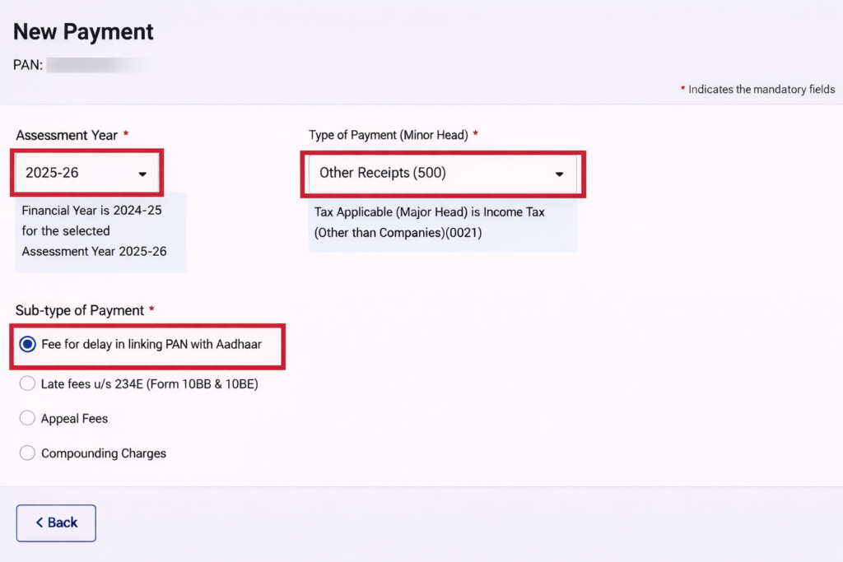Click the Appeal Fees label text
Image resolution: width=843 pixels, height=562 pixels.
[x=74, y=419]
